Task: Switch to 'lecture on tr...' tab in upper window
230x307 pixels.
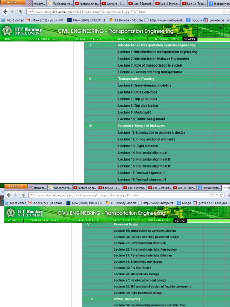Action: coord(87,4)
